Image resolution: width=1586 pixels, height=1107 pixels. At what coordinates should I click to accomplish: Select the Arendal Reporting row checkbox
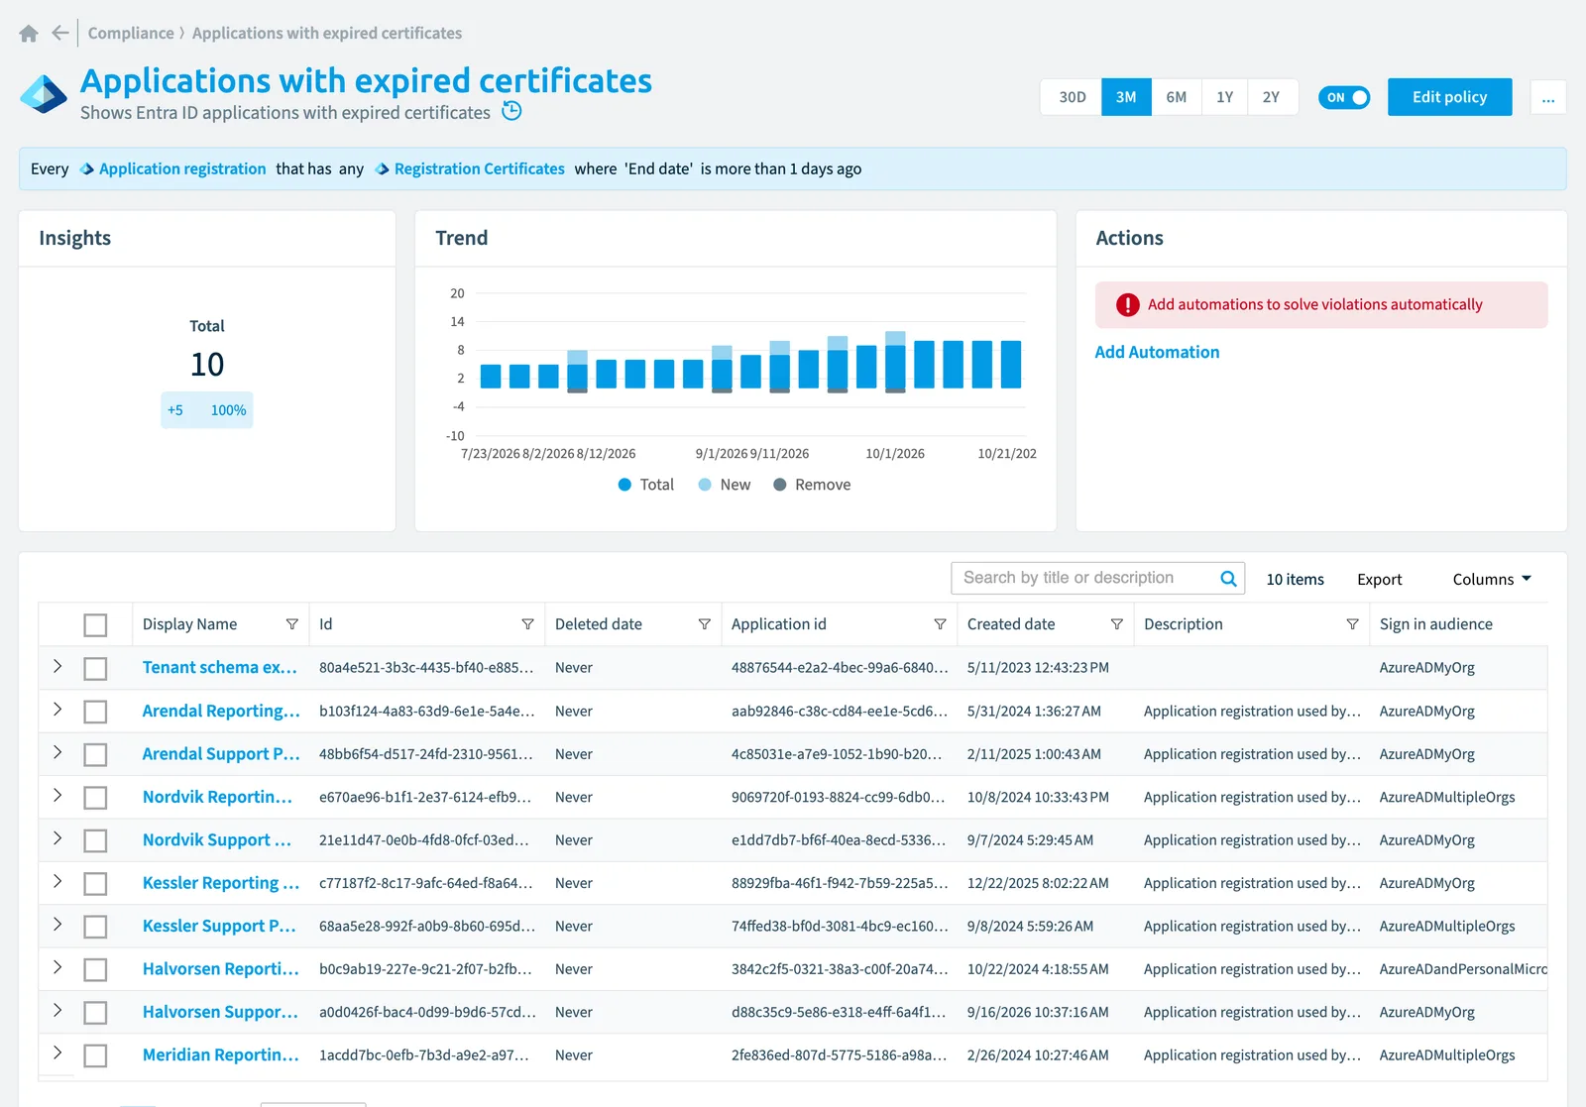pyautogui.click(x=95, y=712)
